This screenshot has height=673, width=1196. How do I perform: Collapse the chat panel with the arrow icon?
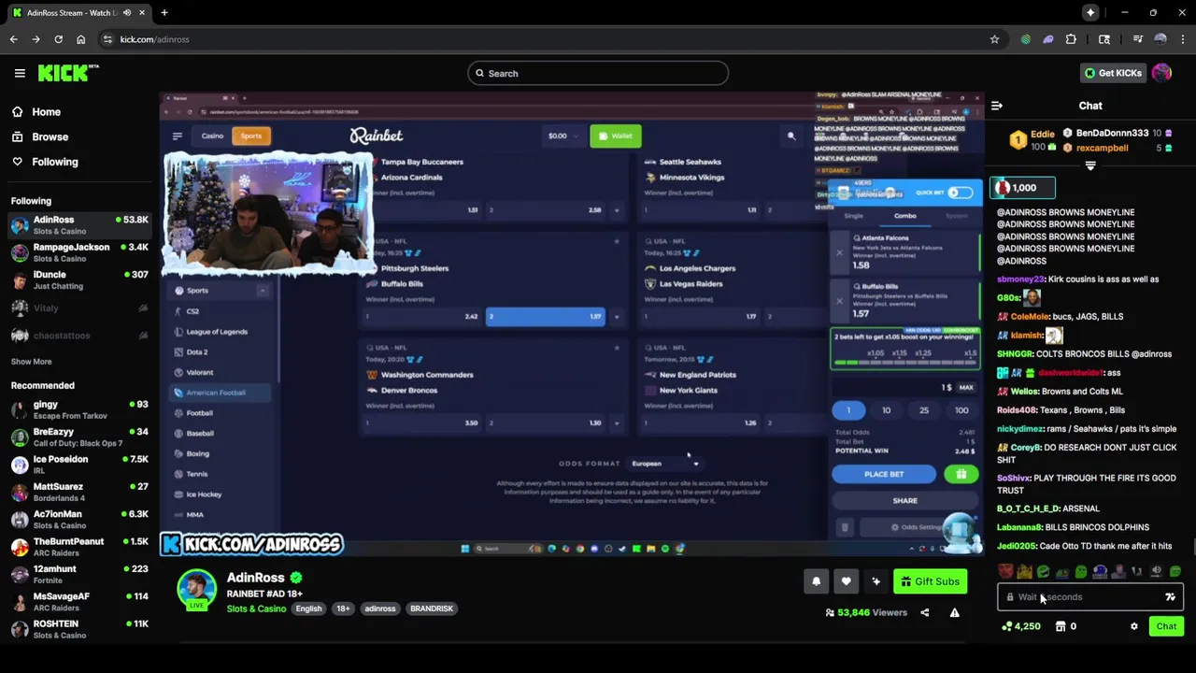tap(996, 106)
